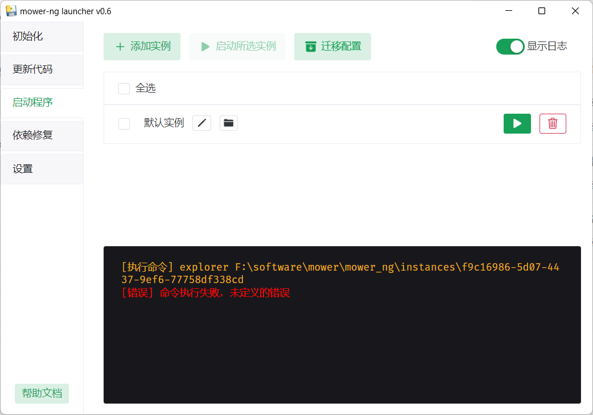Maximize the launcher window

pyautogui.click(x=542, y=11)
